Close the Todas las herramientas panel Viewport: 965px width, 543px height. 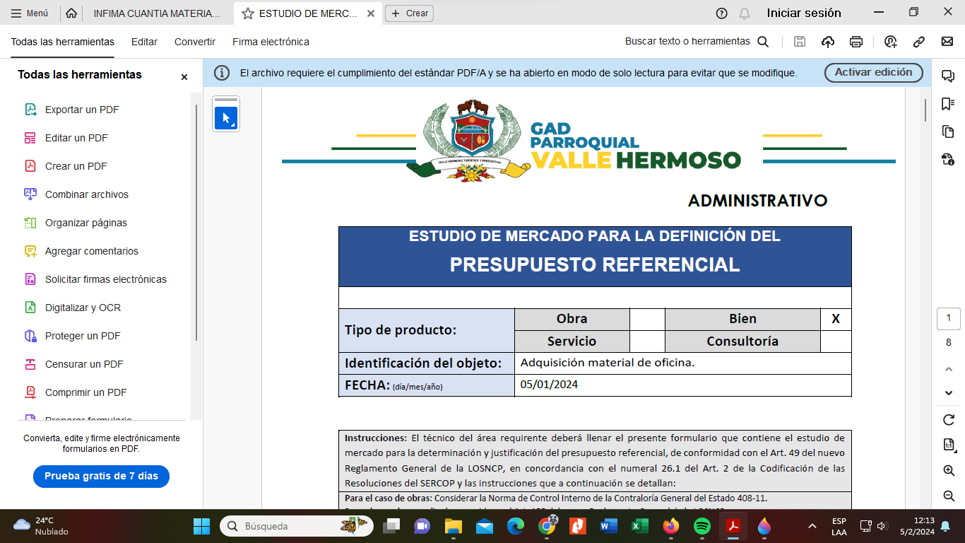click(184, 77)
